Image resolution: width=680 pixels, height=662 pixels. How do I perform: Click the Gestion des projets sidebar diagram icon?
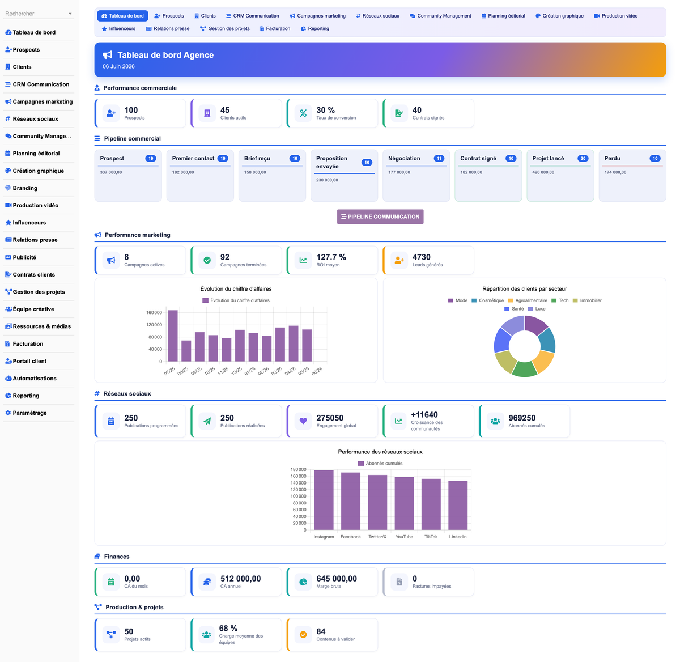[x=8, y=292]
